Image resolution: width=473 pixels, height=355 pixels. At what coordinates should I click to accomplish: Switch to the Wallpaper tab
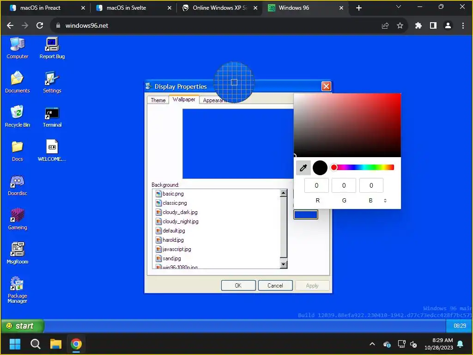(x=184, y=99)
